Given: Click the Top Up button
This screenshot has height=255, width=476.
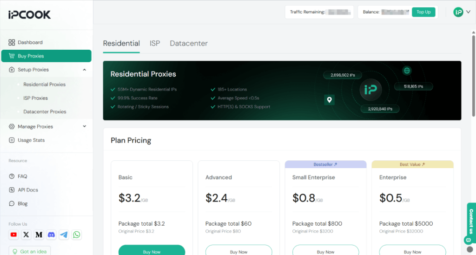Looking at the screenshot, I should [423, 12].
